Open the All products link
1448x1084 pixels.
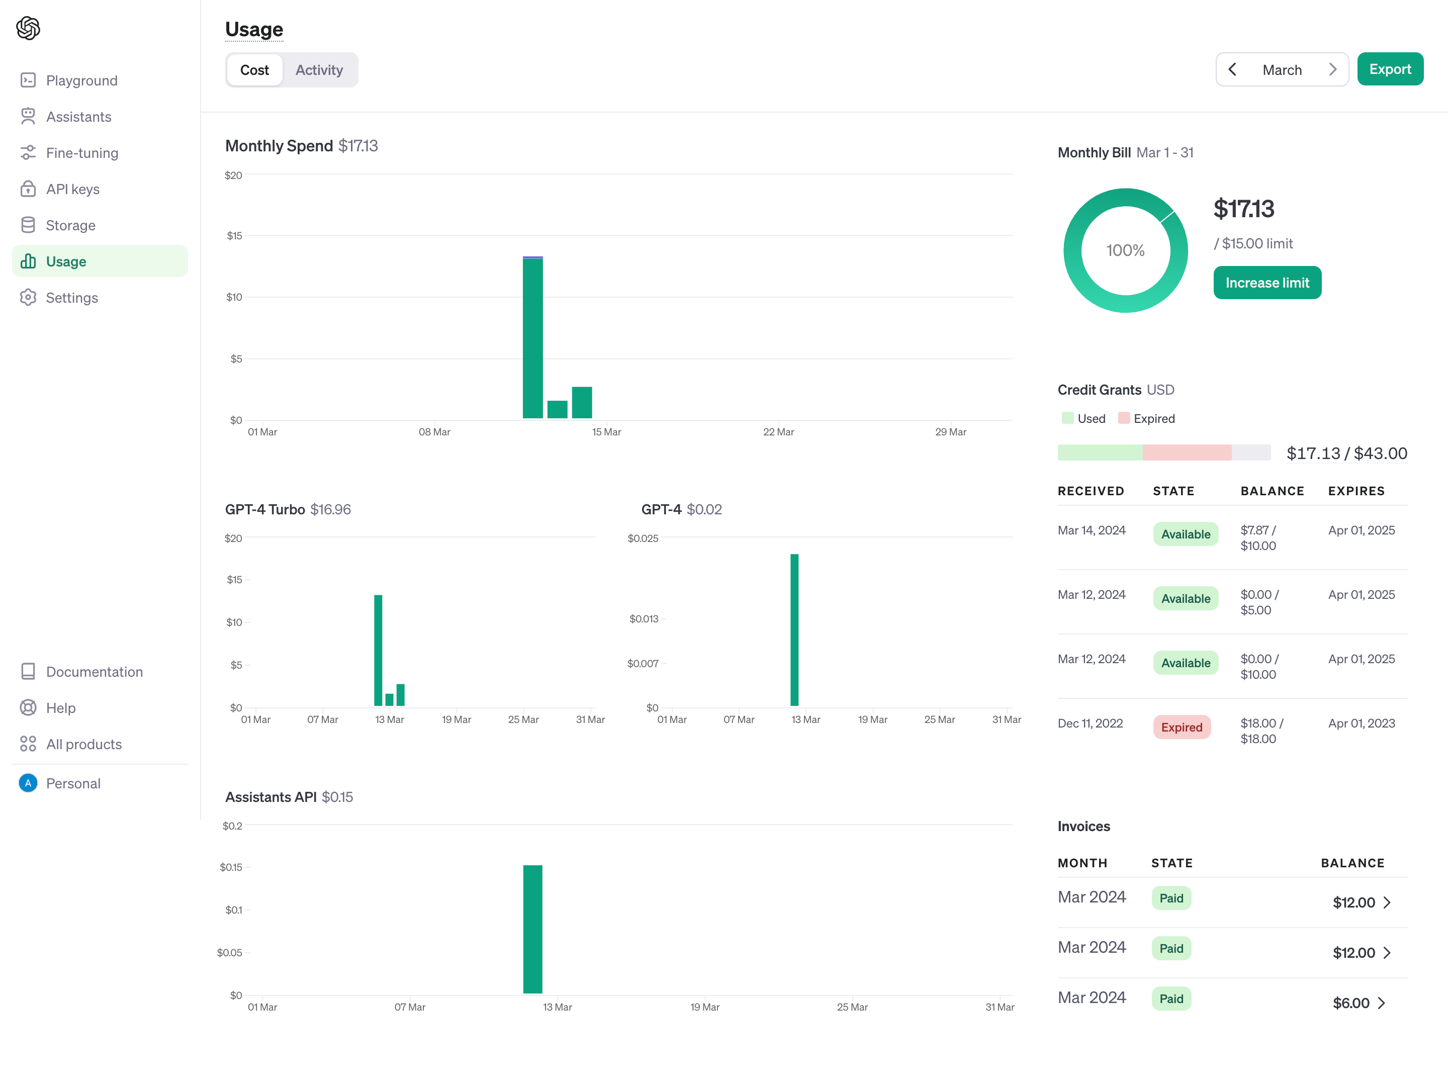click(x=100, y=744)
